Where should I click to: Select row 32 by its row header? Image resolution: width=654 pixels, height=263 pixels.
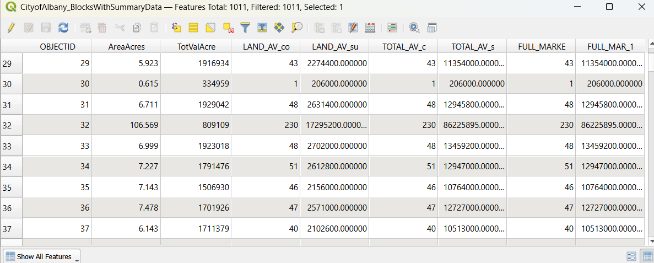(x=11, y=125)
